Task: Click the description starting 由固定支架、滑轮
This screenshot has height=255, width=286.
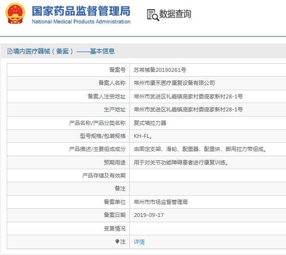Action: coord(200,149)
